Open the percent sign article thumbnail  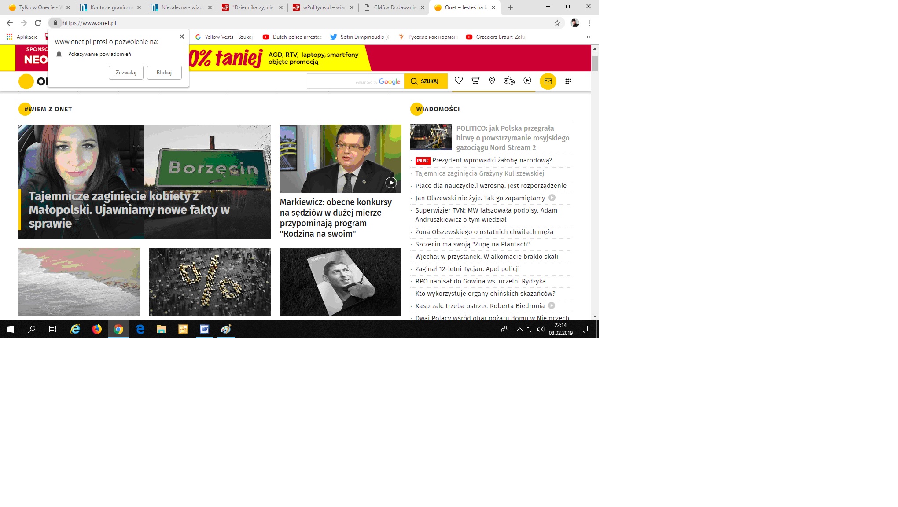pos(210,282)
